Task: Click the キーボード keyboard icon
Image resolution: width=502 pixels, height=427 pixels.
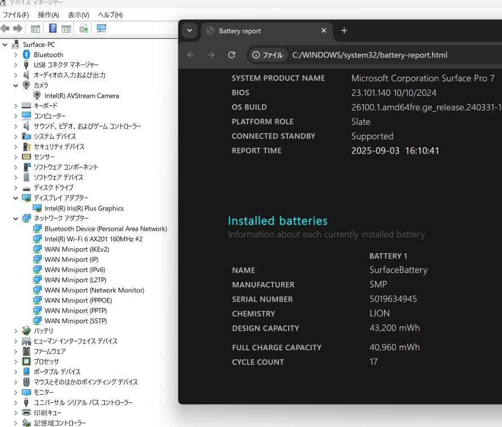Action: click(27, 105)
